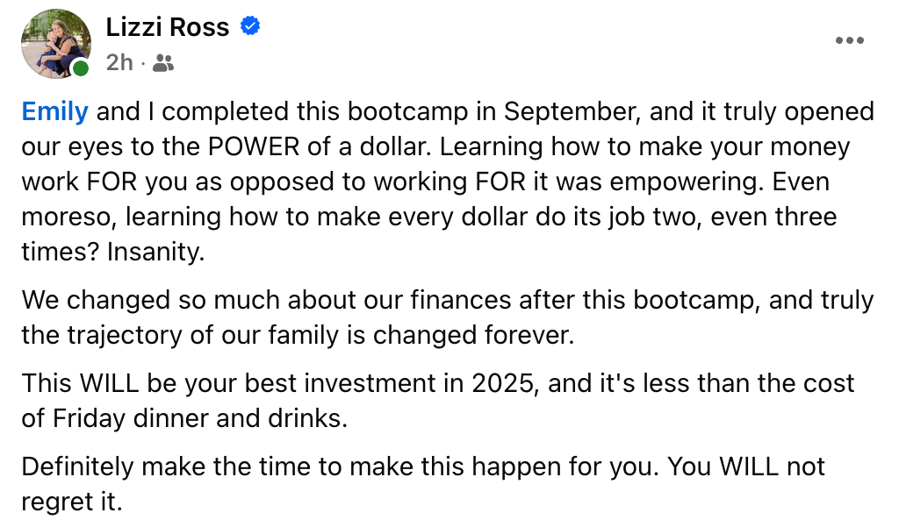This screenshot has width=899, height=520.
Task: Open Lizzi Ross's profile picture
Action: (x=55, y=44)
